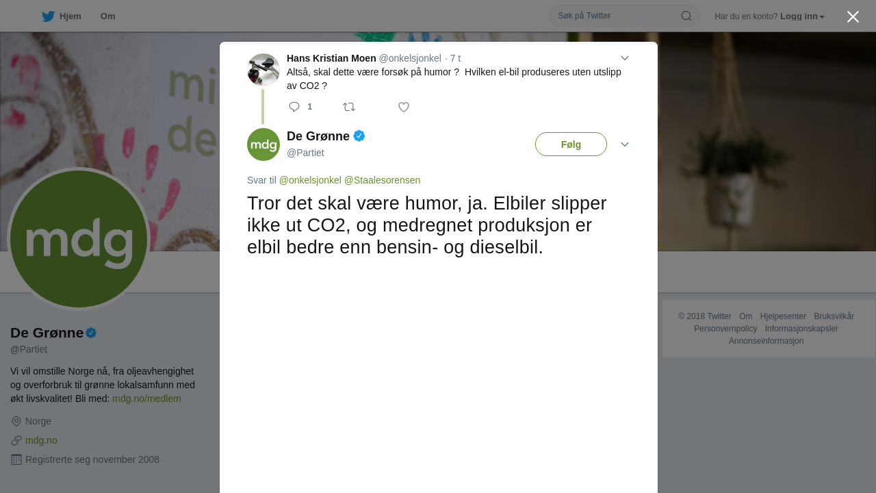Screen dimensions: 876x493
Task: Click the Twitter bird Hjem icon
Action: 48,16
